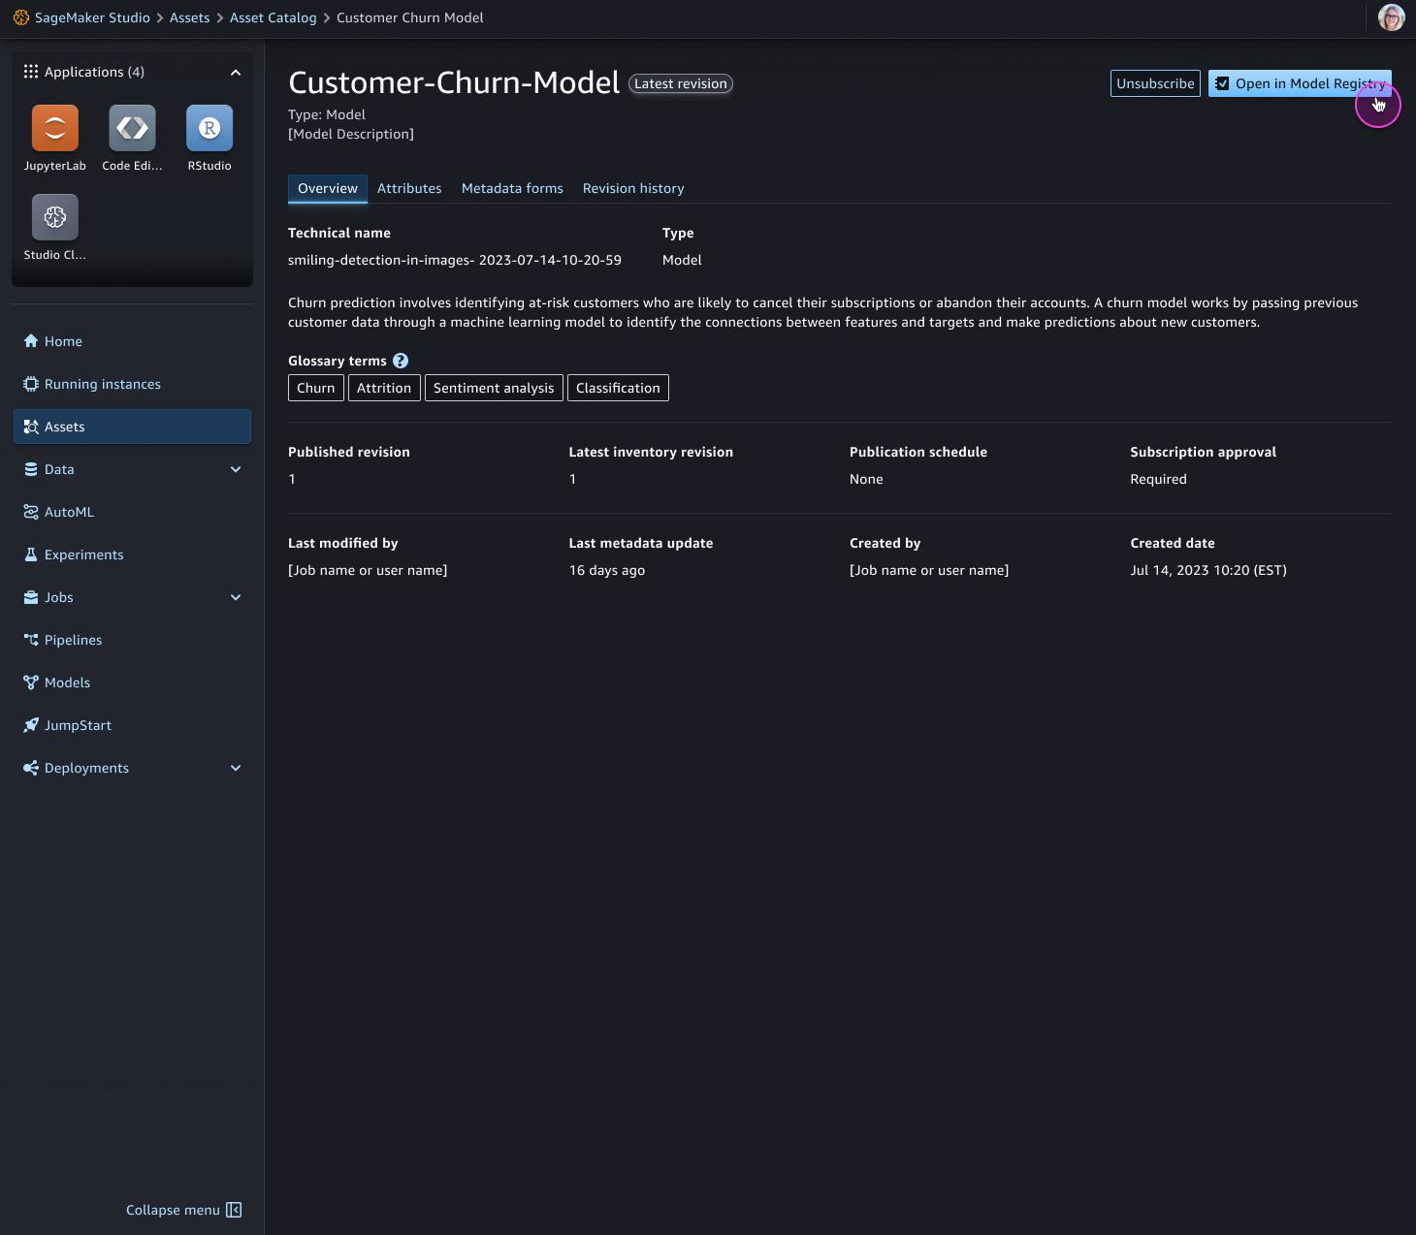1416x1235 pixels.
Task: Click the Unsubscribe button
Action: click(x=1155, y=83)
